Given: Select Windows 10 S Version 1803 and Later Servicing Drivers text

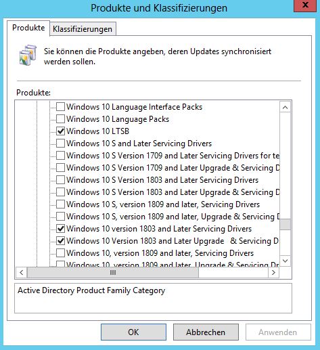Looking at the screenshot, I should [x=162, y=180].
